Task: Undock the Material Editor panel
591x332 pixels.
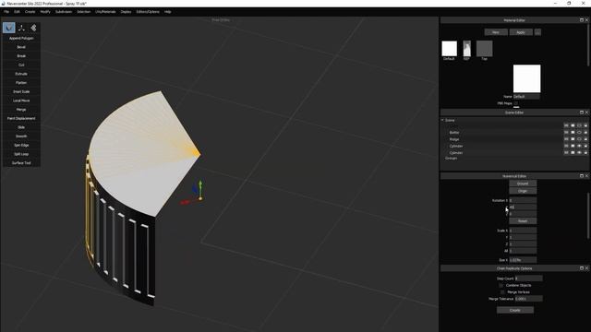Action: [x=581, y=20]
